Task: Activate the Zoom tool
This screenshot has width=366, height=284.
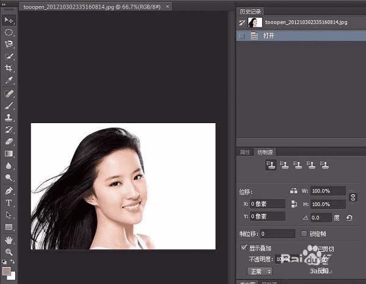Action: coord(9,251)
